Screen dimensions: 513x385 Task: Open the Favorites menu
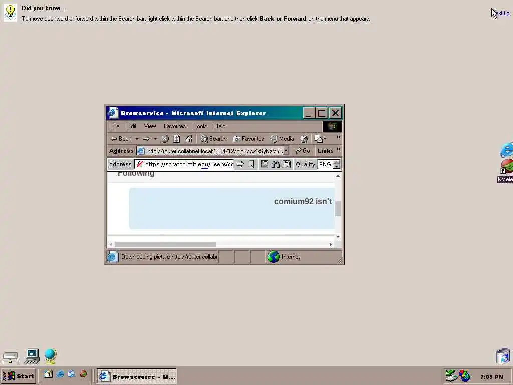tap(175, 126)
